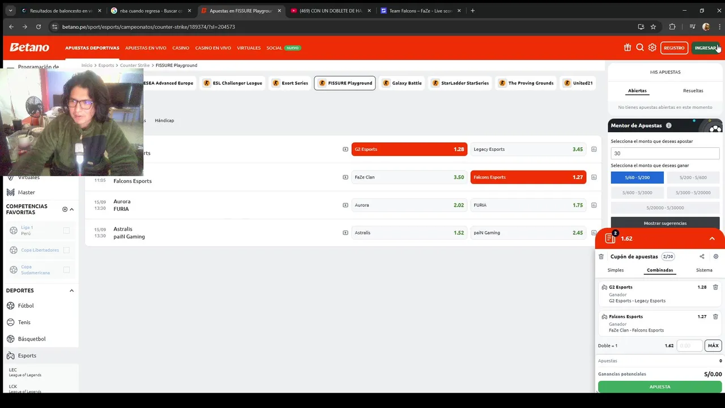
Task: Click the Betano logo
Action: 29,48
